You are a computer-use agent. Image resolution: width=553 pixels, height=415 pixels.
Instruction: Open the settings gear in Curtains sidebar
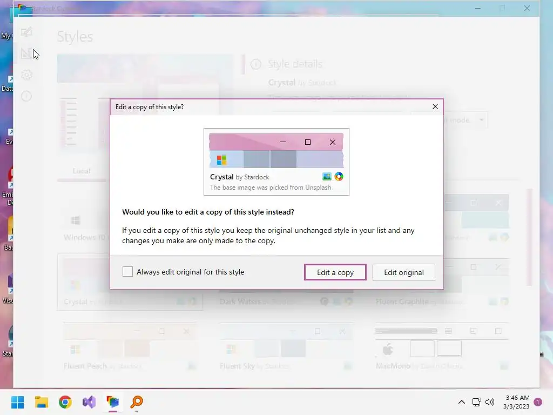pyautogui.click(x=26, y=75)
